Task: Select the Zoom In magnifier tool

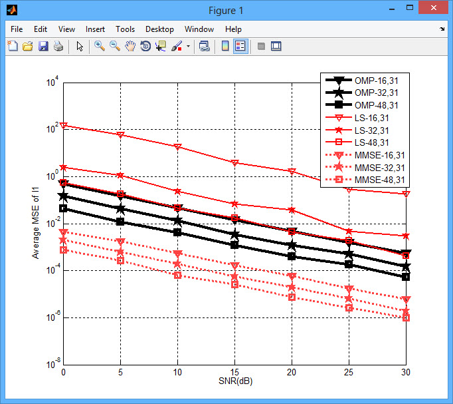Action: pos(100,46)
